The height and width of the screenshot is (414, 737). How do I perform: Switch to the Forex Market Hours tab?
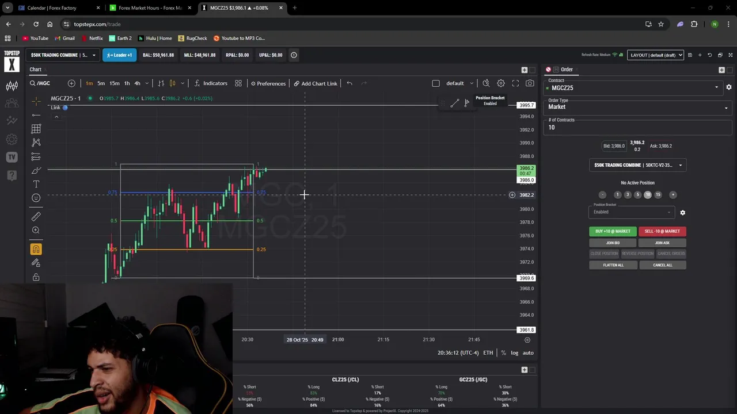click(x=150, y=8)
